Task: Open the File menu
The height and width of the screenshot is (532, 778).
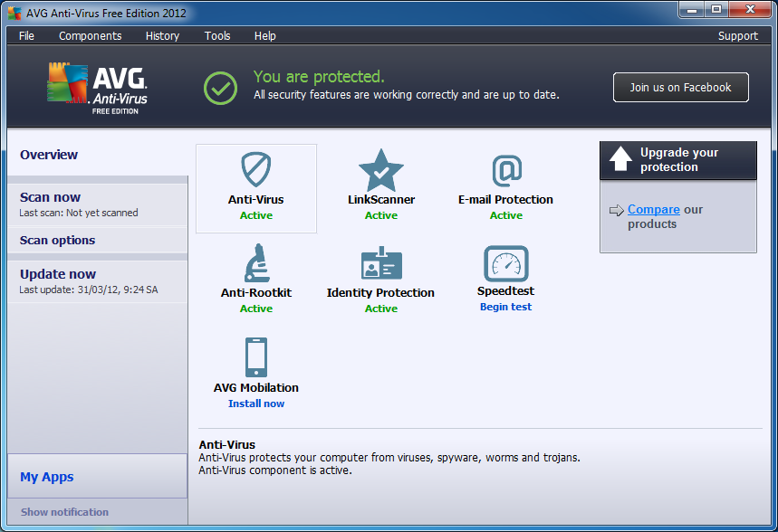Action: 26,35
